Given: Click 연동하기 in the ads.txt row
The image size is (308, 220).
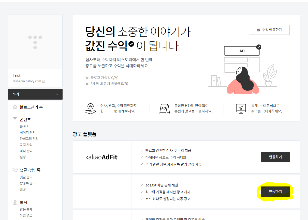Looking at the screenshot, I should pyautogui.click(x=275, y=192).
